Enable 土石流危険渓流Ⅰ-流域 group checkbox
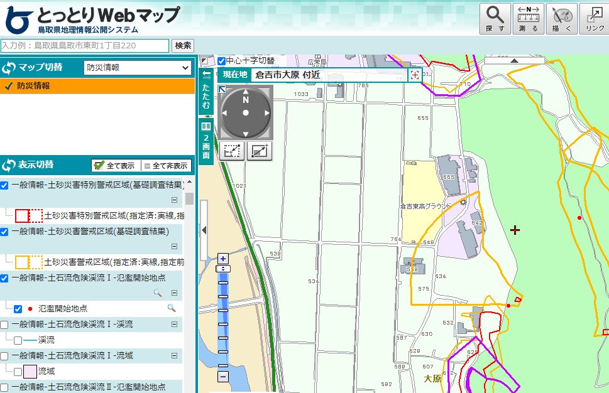Image resolution: width=609 pixels, height=393 pixels. (x=4, y=356)
